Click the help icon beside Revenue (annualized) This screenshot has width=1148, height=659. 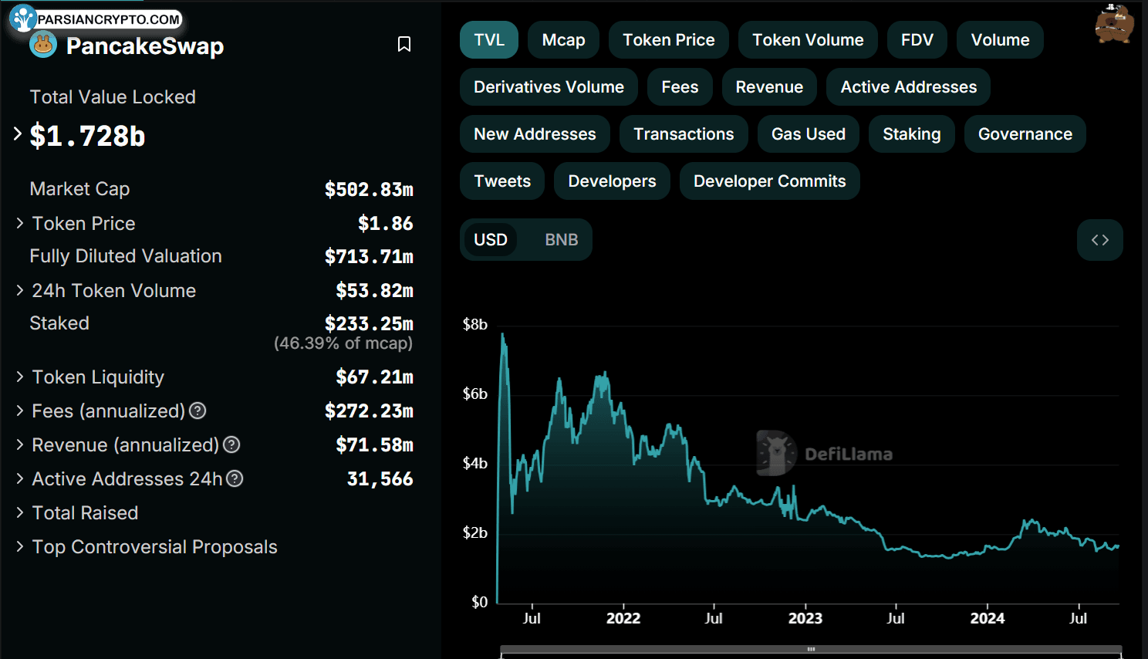(x=231, y=445)
